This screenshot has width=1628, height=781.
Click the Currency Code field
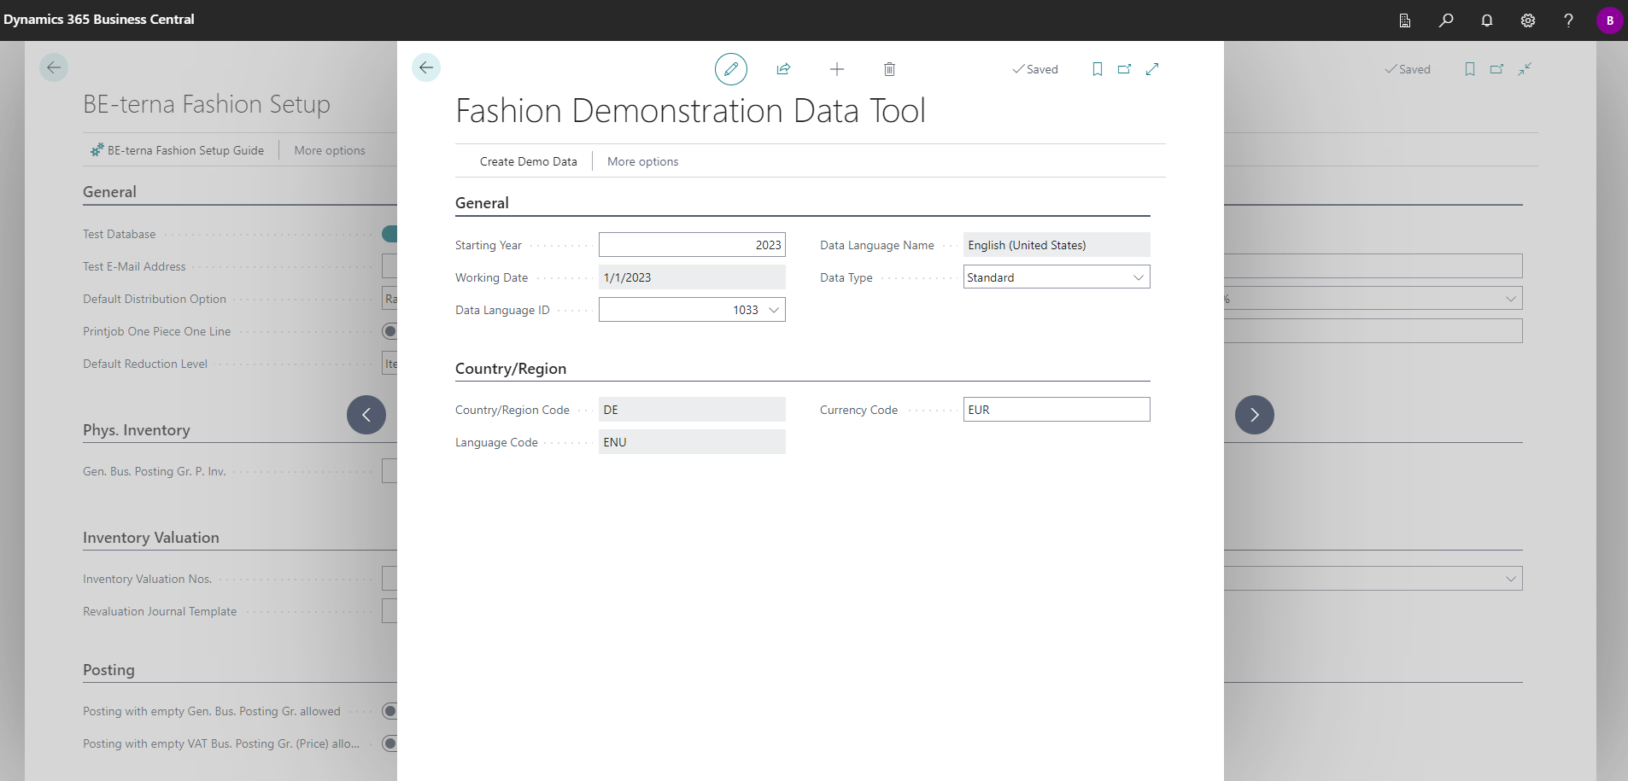point(1056,410)
